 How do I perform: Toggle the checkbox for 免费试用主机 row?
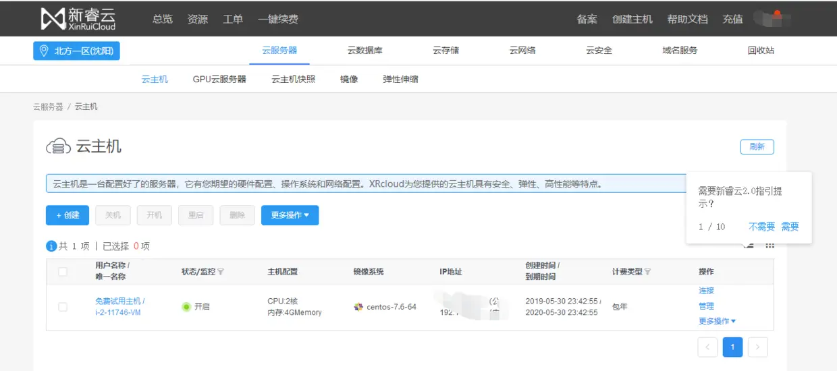point(63,307)
